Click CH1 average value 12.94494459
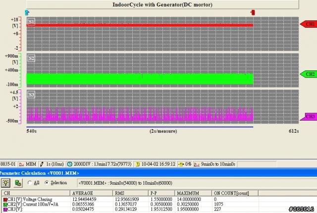 point(84,200)
